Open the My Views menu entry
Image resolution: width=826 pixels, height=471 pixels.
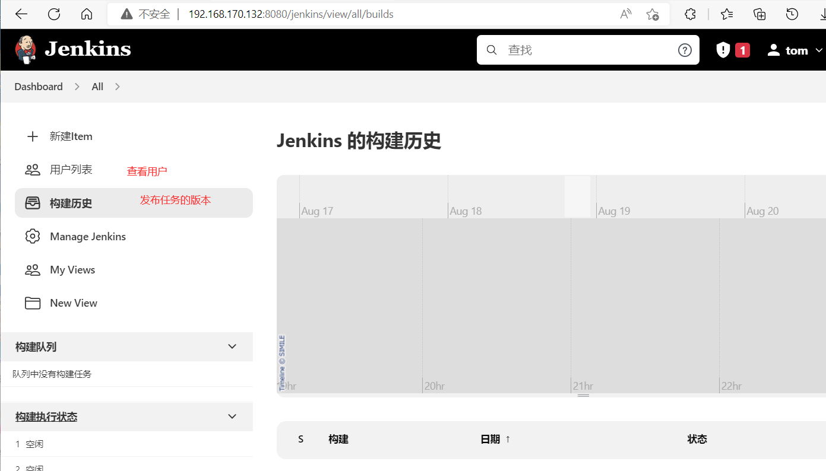[x=134, y=270]
